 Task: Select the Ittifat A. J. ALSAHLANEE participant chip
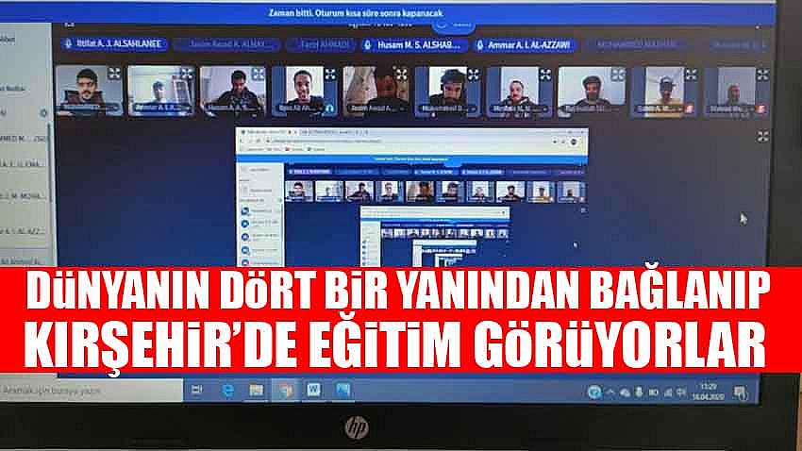click(114, 44)
